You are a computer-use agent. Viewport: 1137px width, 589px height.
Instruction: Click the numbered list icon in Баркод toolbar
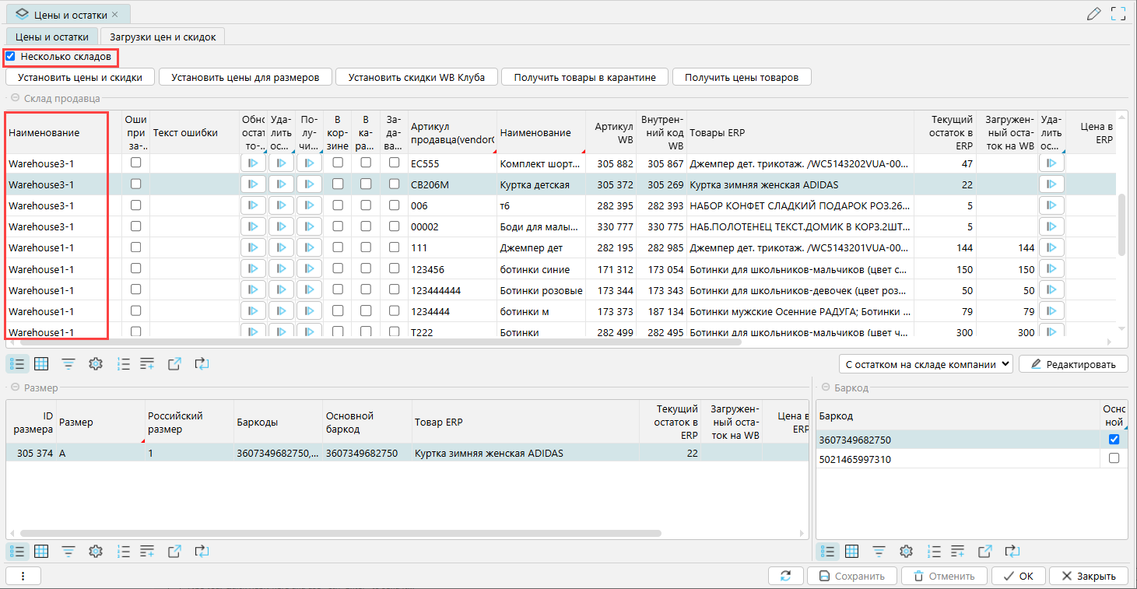tap(933, 551)
